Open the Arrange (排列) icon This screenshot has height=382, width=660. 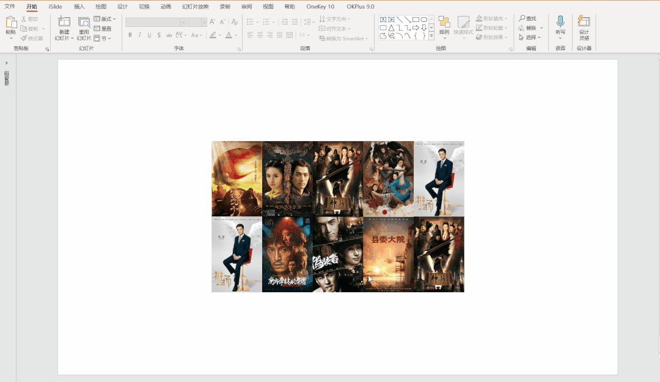tap(444, 22)
